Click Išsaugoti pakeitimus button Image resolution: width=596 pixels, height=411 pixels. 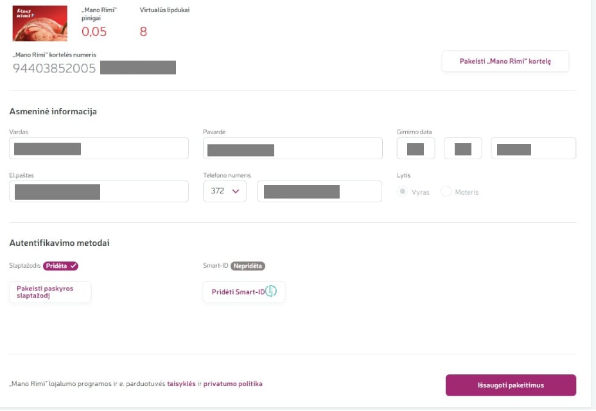[511, 385]
